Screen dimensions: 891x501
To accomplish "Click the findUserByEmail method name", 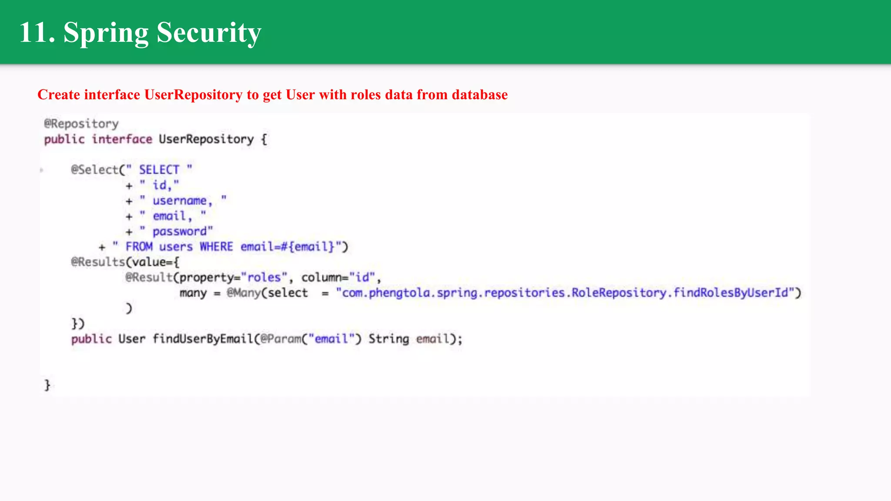I will 203,339.
